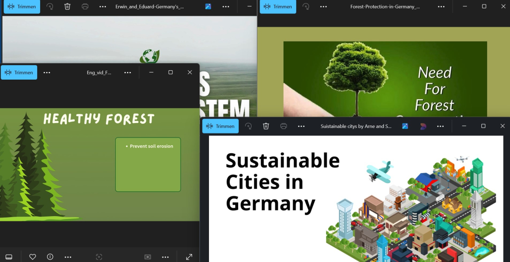
Task: Show the filmstrip in Eng_vid window
Action: [x=9, y=257]
